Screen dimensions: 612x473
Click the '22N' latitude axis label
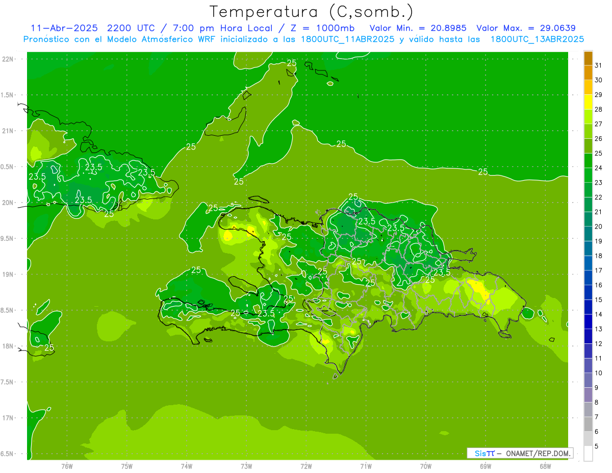coord(9,59)
